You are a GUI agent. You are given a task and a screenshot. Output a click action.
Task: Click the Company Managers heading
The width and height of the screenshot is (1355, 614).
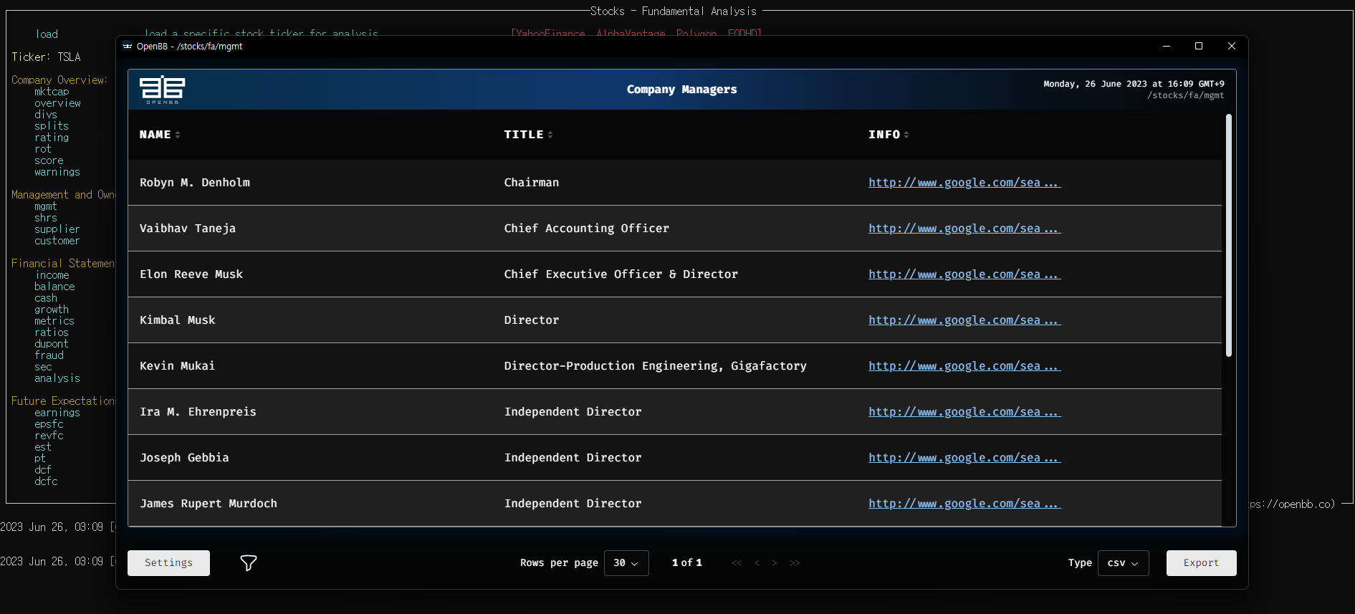681,90
